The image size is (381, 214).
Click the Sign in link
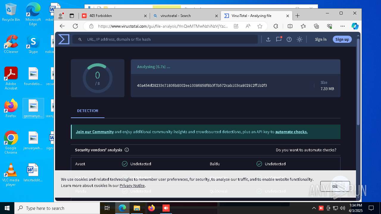321,39
